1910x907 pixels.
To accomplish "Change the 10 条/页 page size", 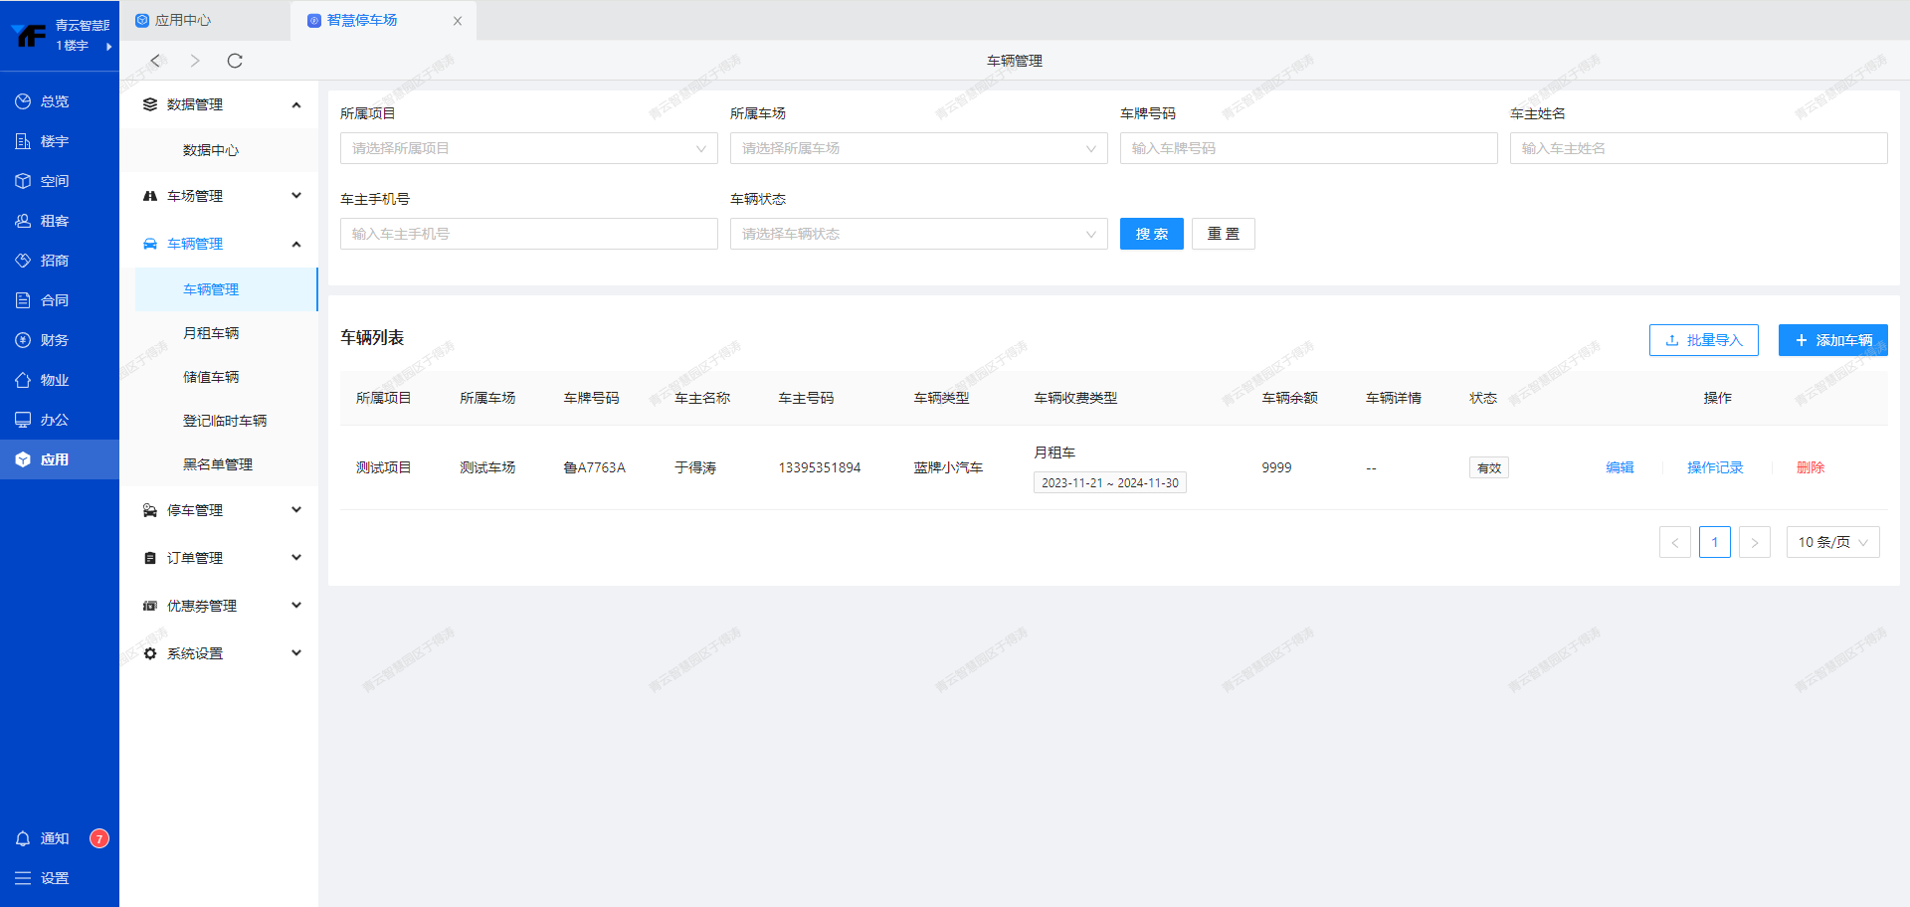I will 1832,542.
